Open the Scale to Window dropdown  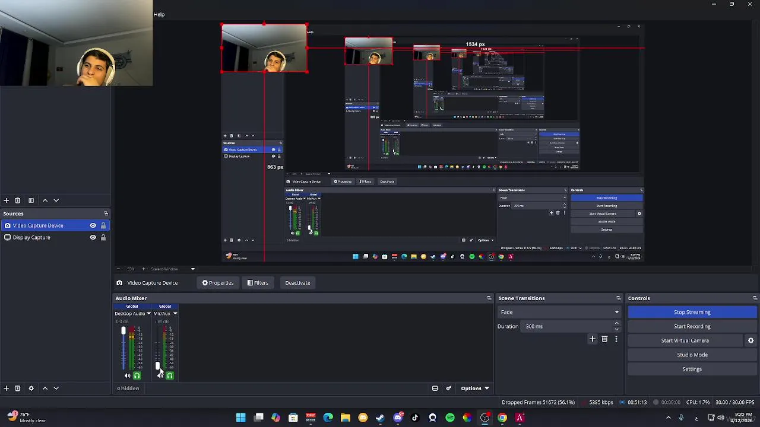click(172, 269)
